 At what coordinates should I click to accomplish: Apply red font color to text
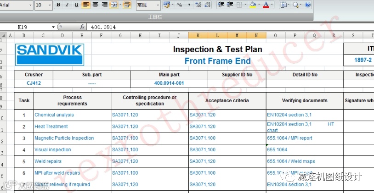[266, 5]
